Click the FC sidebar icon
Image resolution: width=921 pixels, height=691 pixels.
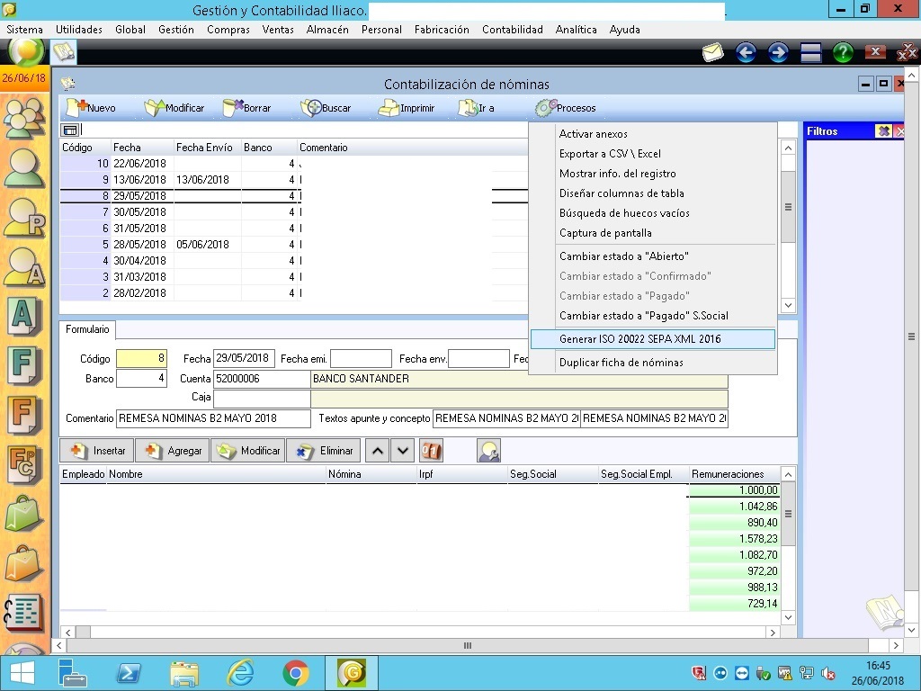(24, 464)
